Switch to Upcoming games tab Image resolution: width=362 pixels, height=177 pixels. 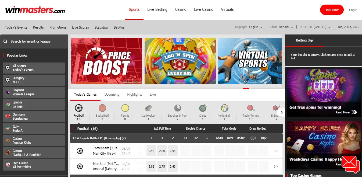click(112, 95)
